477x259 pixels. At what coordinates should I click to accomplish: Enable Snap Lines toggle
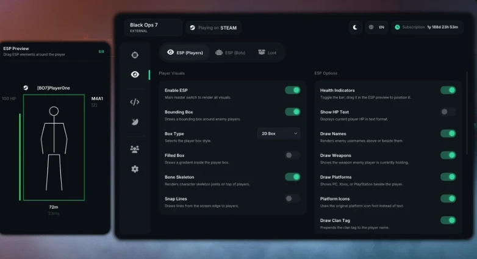point(293,199)
